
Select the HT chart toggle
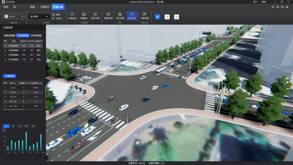click(26, 126)
